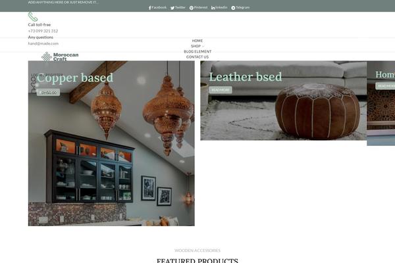Click READ MORE on Leather banner
This screenshot has width=395, height=263.
[221, 90]
